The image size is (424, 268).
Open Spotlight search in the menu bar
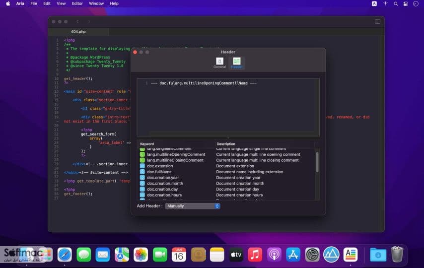396,3
